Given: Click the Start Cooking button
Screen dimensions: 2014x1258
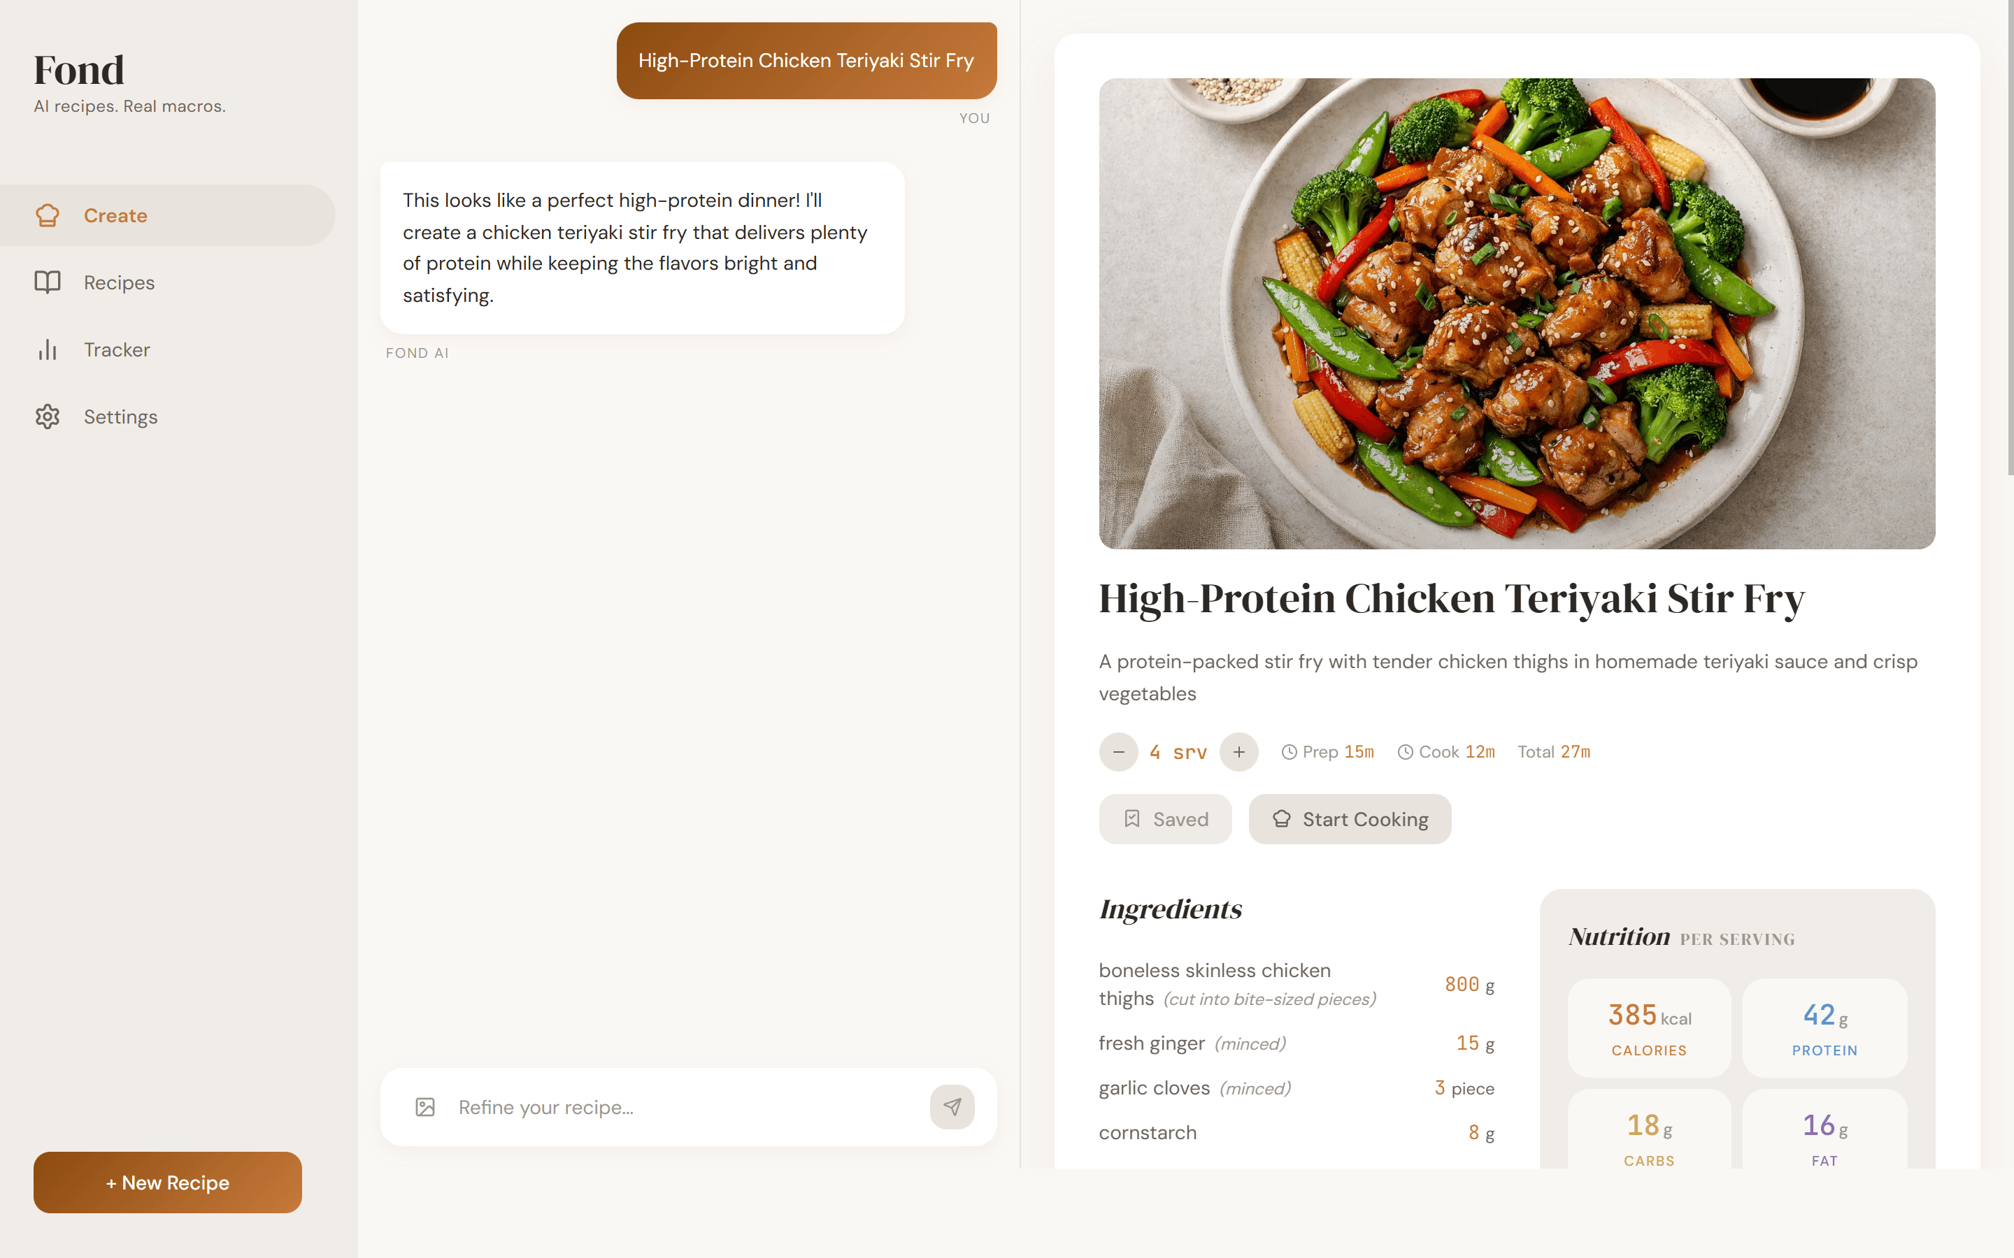Looking at the screenshot, I should (1349, 818).
